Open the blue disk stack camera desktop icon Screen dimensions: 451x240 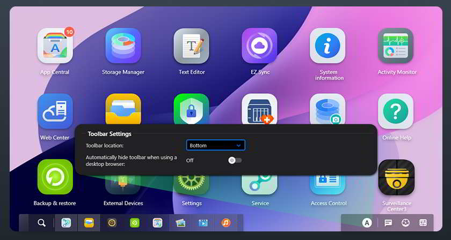[328, 109]
